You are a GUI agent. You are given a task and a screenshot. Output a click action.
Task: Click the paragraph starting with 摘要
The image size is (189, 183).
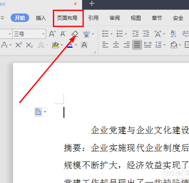[126, 148]
